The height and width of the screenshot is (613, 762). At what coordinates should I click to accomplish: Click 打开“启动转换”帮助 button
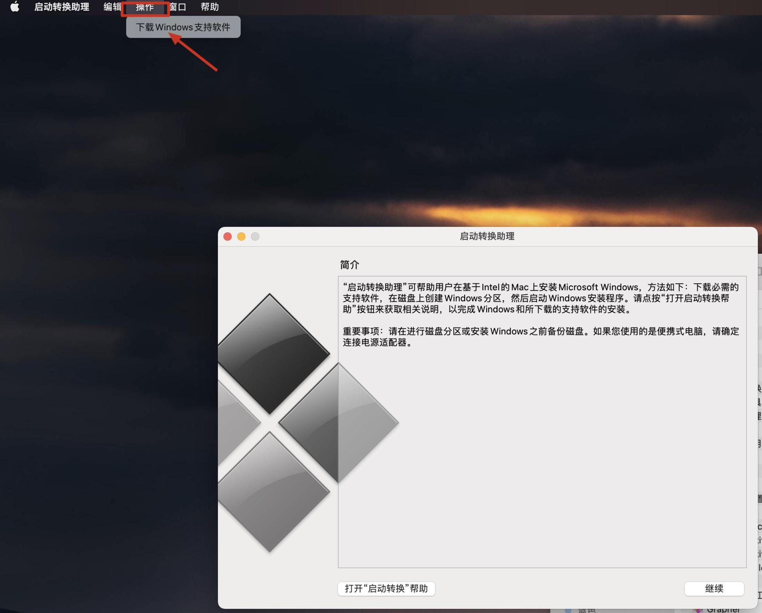[386, 588]
